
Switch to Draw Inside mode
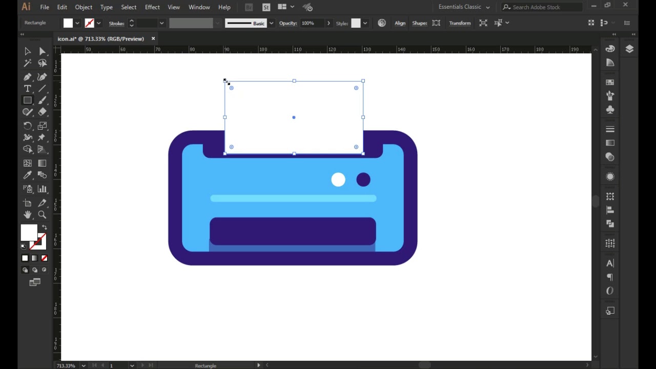pos(44,270)
